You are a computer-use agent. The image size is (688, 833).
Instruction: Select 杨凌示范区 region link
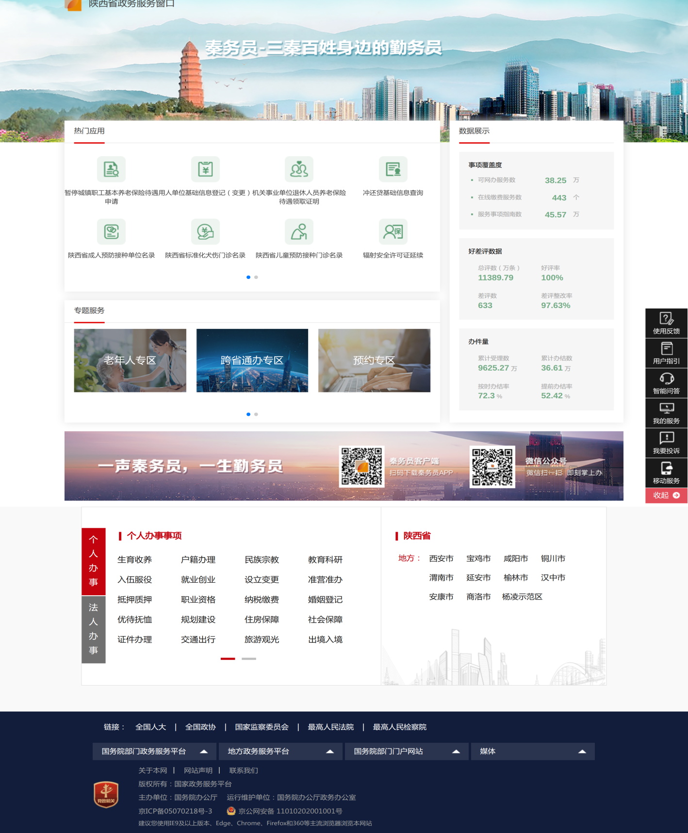(522, 597)
